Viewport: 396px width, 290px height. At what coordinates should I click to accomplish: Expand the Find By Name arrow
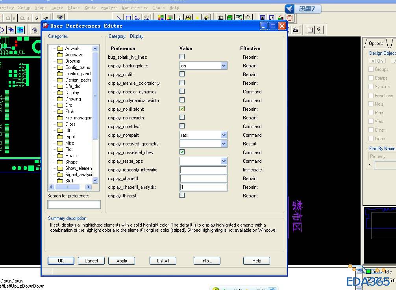tap(370, 165)
